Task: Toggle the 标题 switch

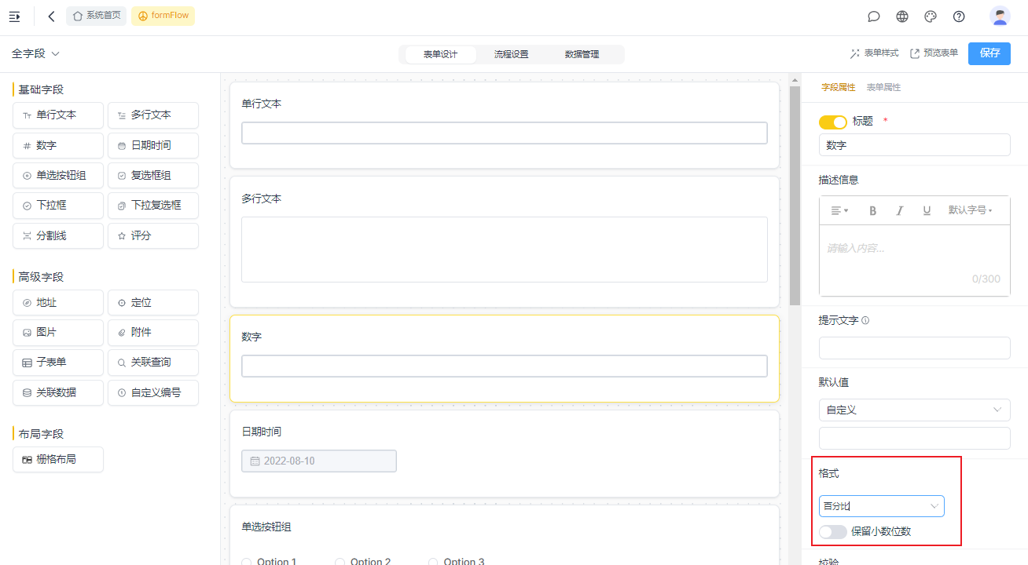Action: (832, 122)
